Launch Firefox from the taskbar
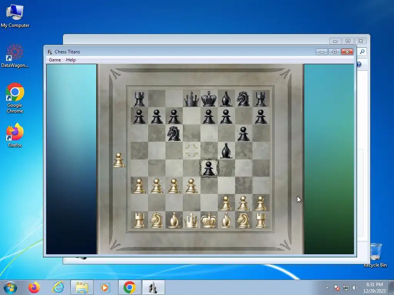 tap(34, 287)
